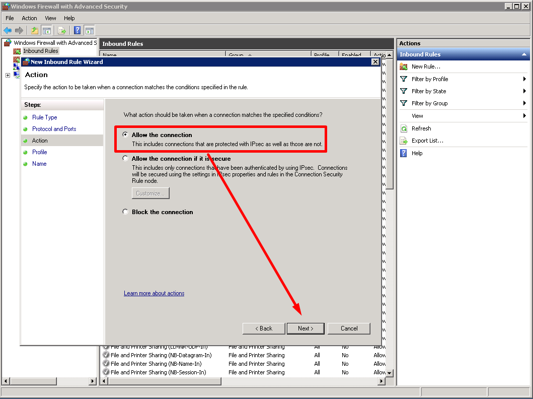Click the Back navigation arrow in the toolbar
Screen dimensions: 533x399
[x=8, y=30]
